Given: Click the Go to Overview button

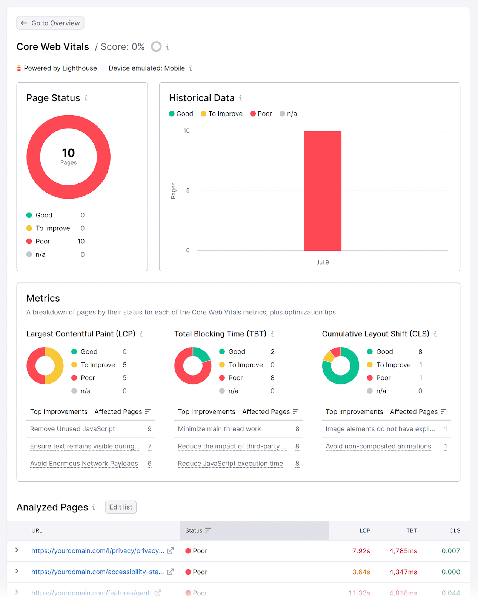Looking at the screenshot, I should (x=50, y=23).
